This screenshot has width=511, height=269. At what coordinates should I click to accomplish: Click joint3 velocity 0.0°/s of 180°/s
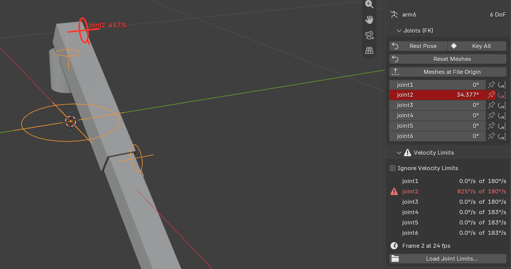pos(483,202)
